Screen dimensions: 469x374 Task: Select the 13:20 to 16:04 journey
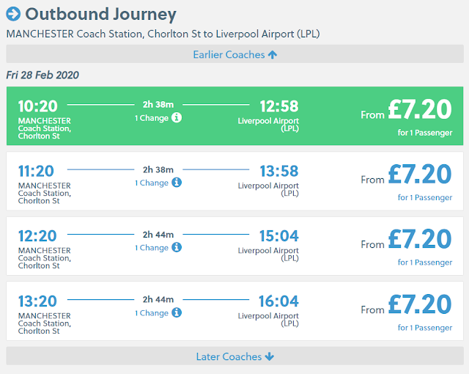tap(234, 311)
